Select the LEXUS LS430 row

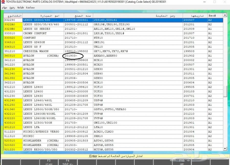point(113,96)
